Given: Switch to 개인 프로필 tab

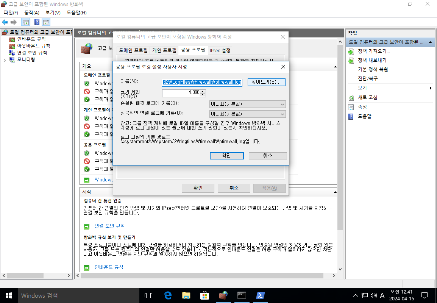Looking at the screenshot, I should coord(164,50).
